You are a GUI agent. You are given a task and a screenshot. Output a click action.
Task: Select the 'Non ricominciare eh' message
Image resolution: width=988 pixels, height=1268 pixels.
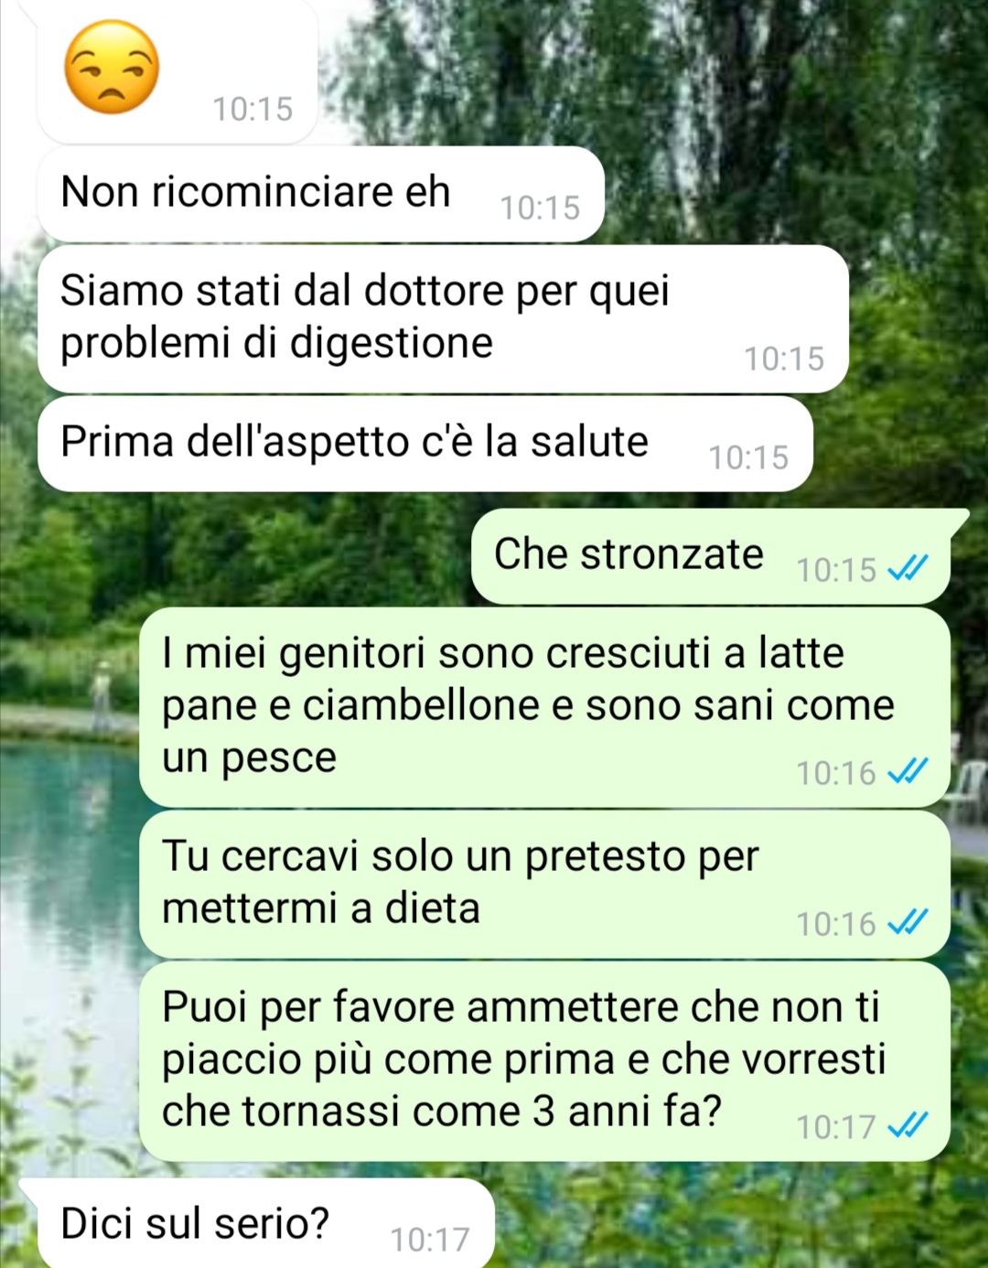coord(320,194)
